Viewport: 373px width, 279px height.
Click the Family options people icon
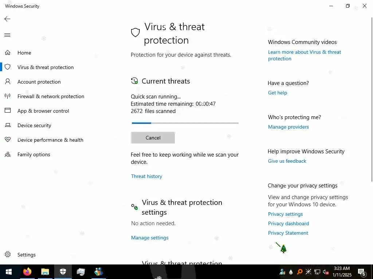[x=8, y=154]
